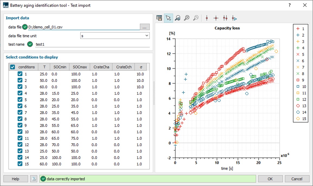The height and width of the screenshot is (186, 313).
Task: Click the dual vertical cursors icon
Action: [x=225, y=18]
